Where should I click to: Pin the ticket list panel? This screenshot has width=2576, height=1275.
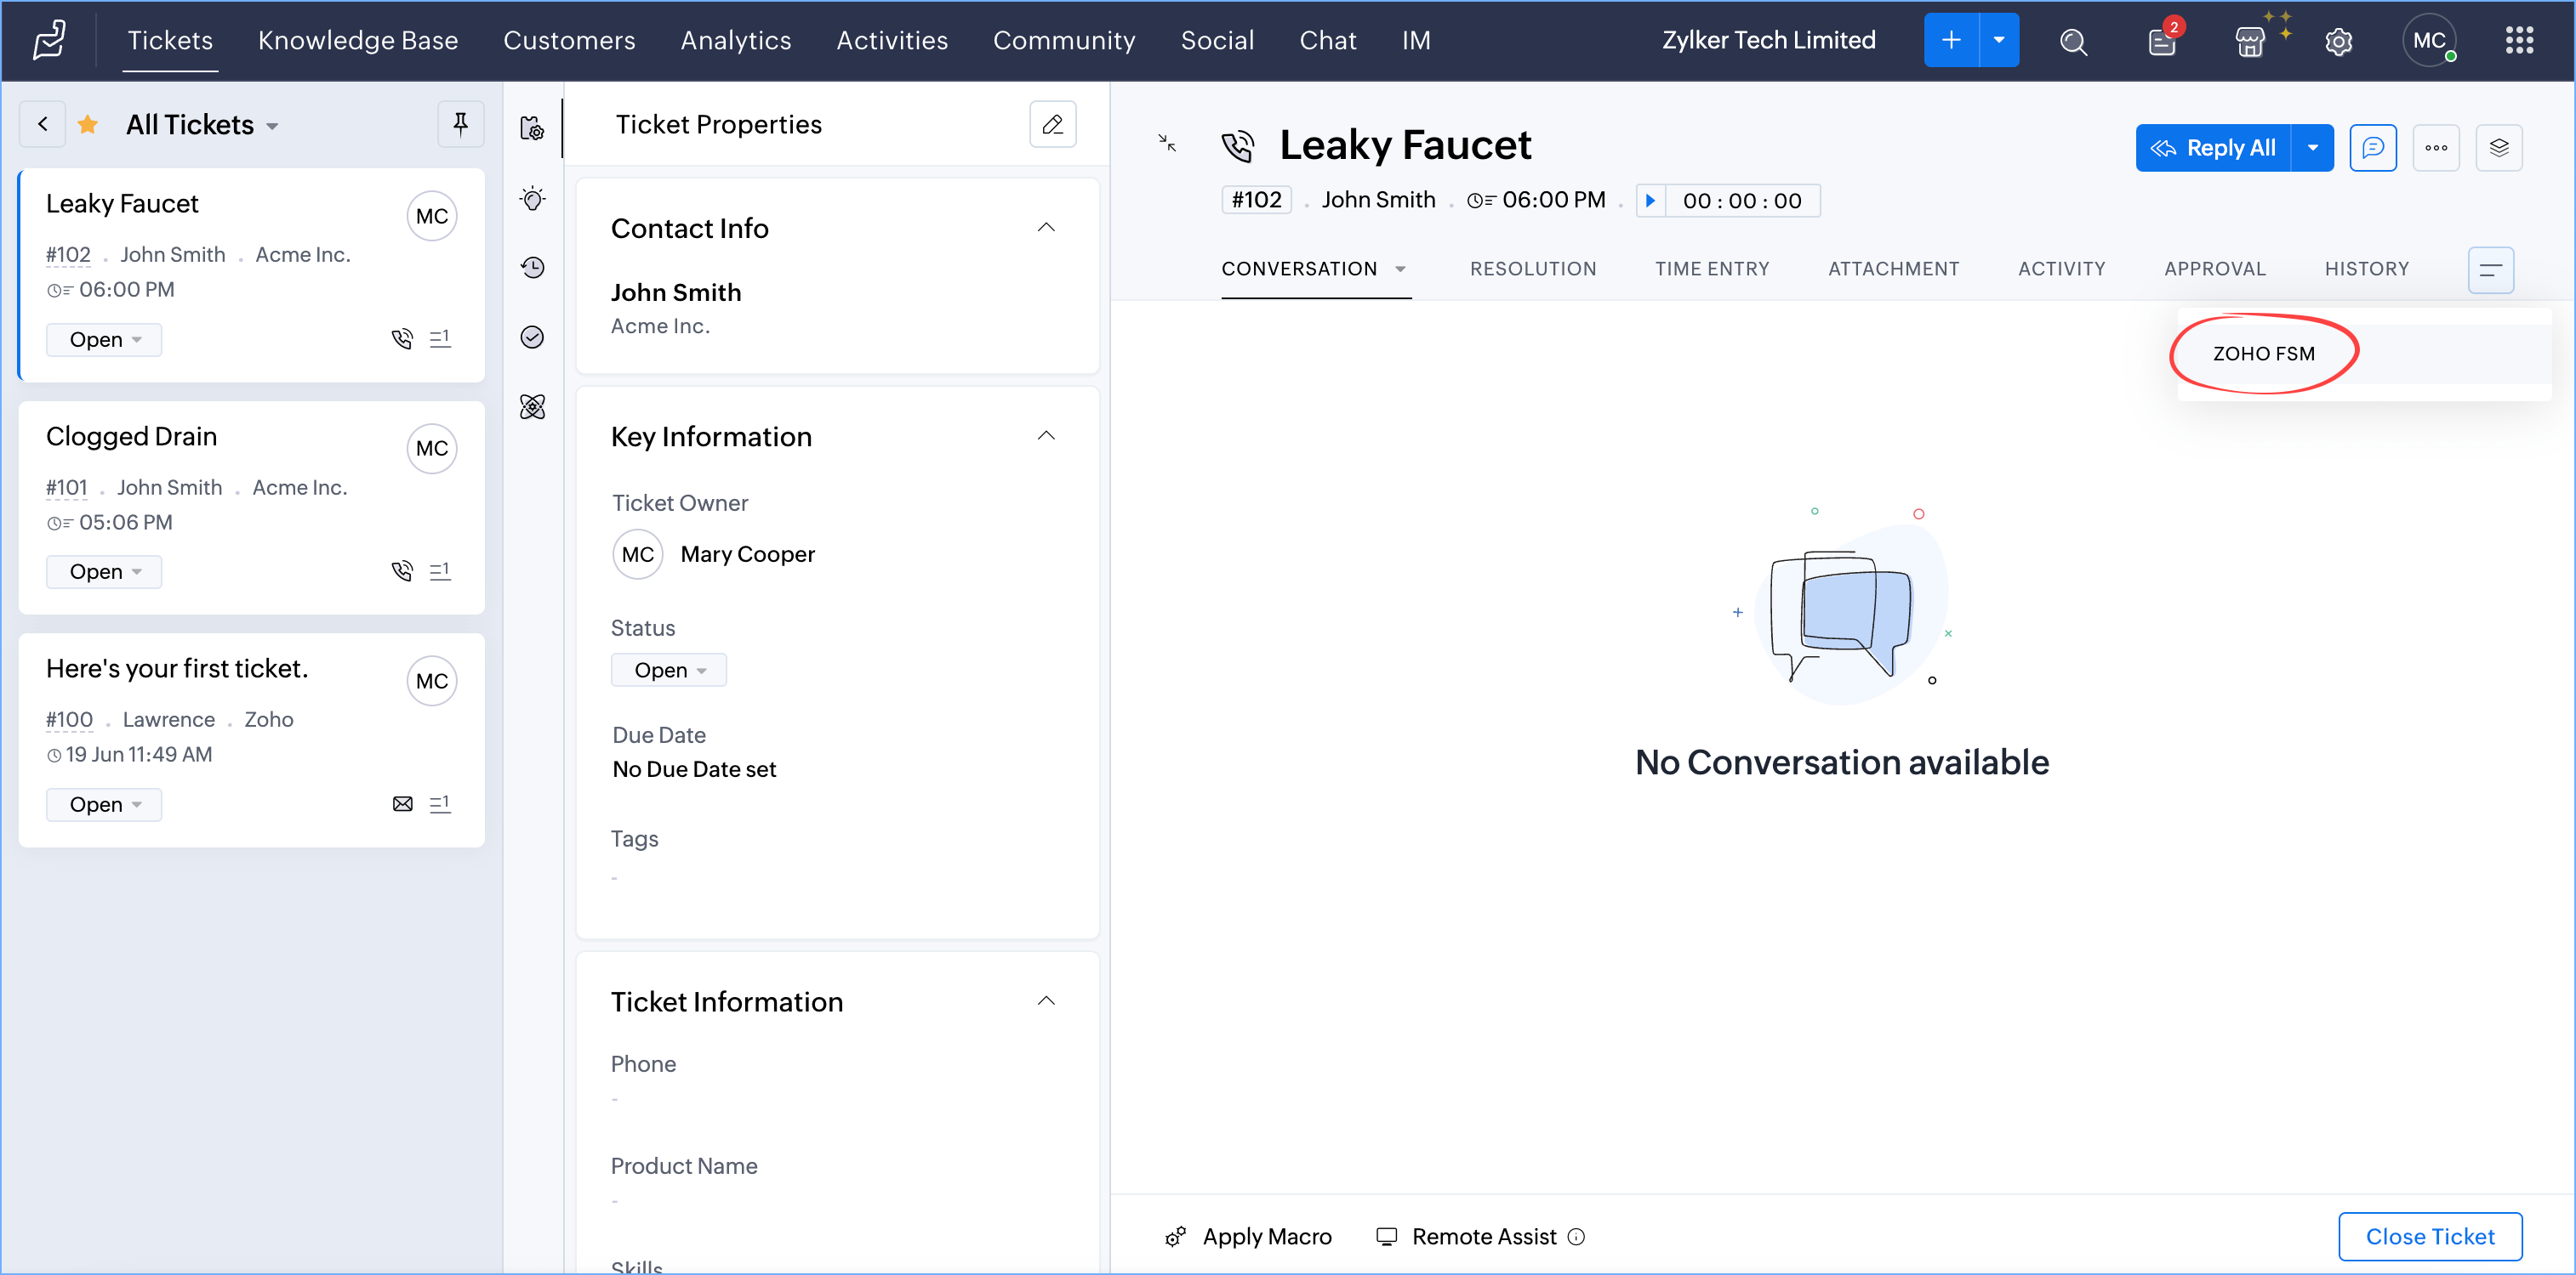(460, 124)
